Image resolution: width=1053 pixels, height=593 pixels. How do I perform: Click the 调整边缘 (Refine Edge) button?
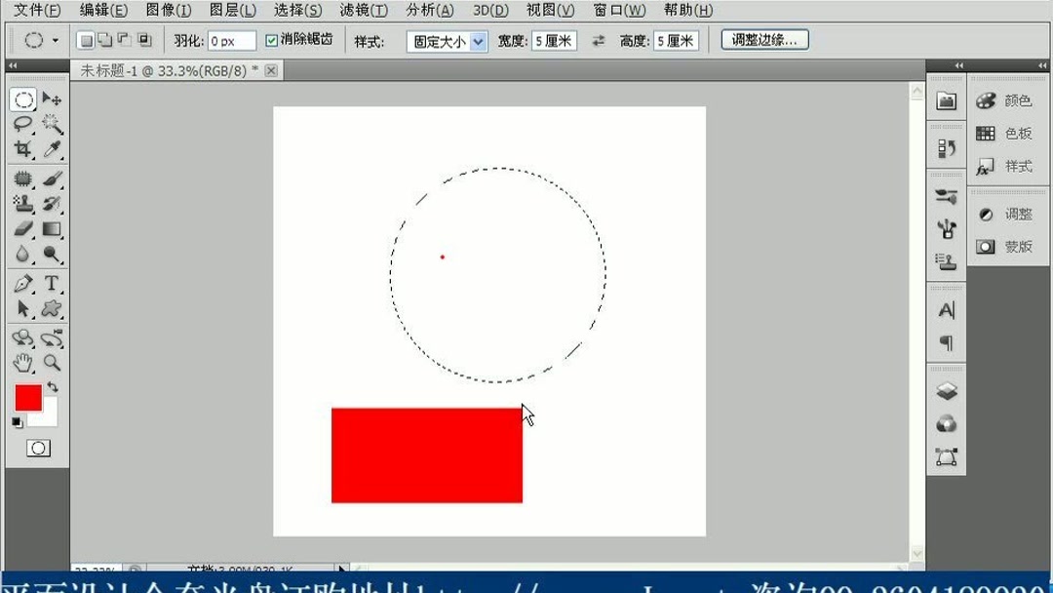point(765,39)
